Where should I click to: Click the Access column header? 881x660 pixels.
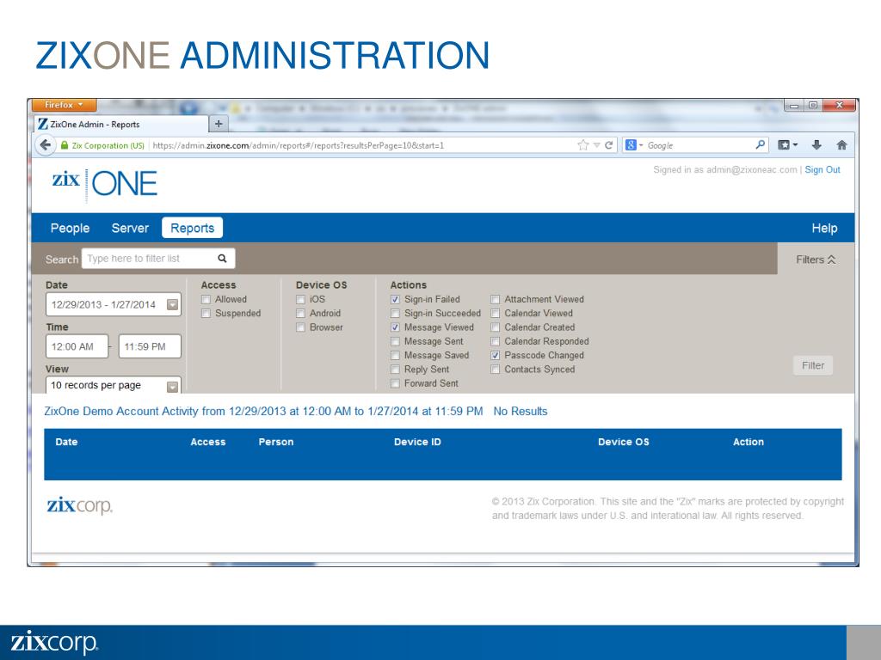[x=208, y=442]
